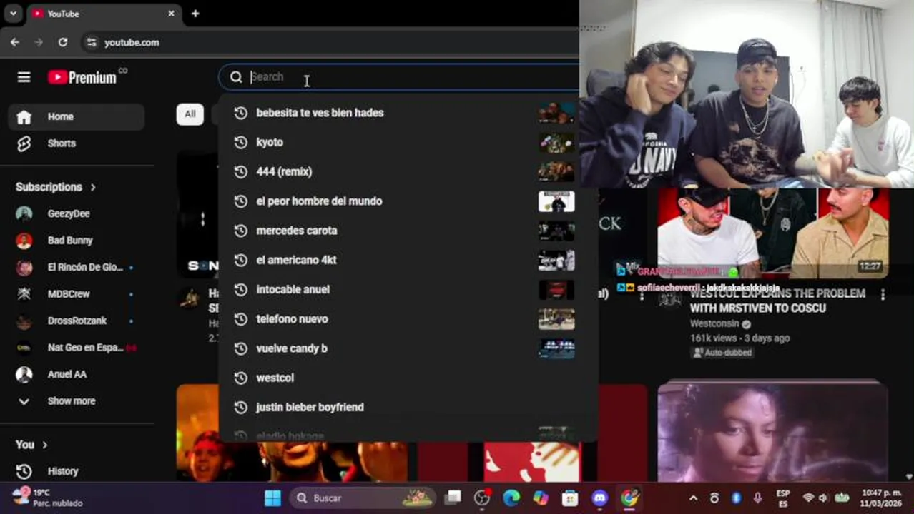The image size is (914, 514).
Task: Open Westcol explains the problem video thumbnail
Action: [x=773, y=233]
